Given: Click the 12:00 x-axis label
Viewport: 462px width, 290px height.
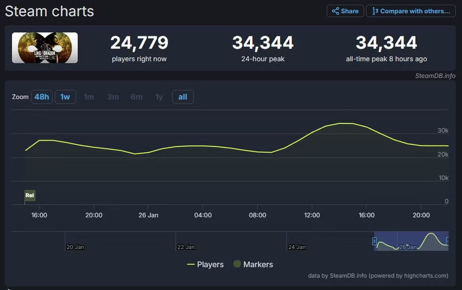Looking at the screenshot, I should point(312,215).
